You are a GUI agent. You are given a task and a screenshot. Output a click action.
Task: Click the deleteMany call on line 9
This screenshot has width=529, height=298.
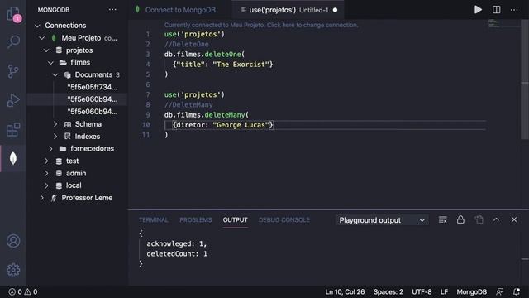click(x=225, y=115)
